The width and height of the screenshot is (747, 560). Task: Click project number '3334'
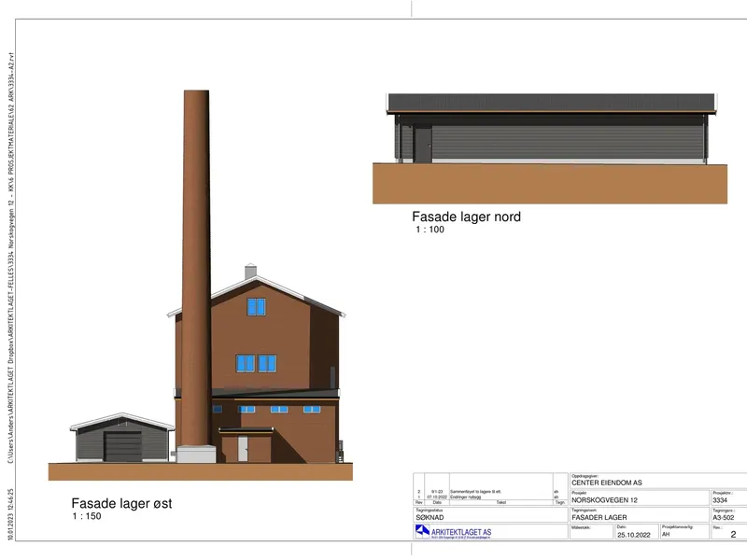click(720, 500)
